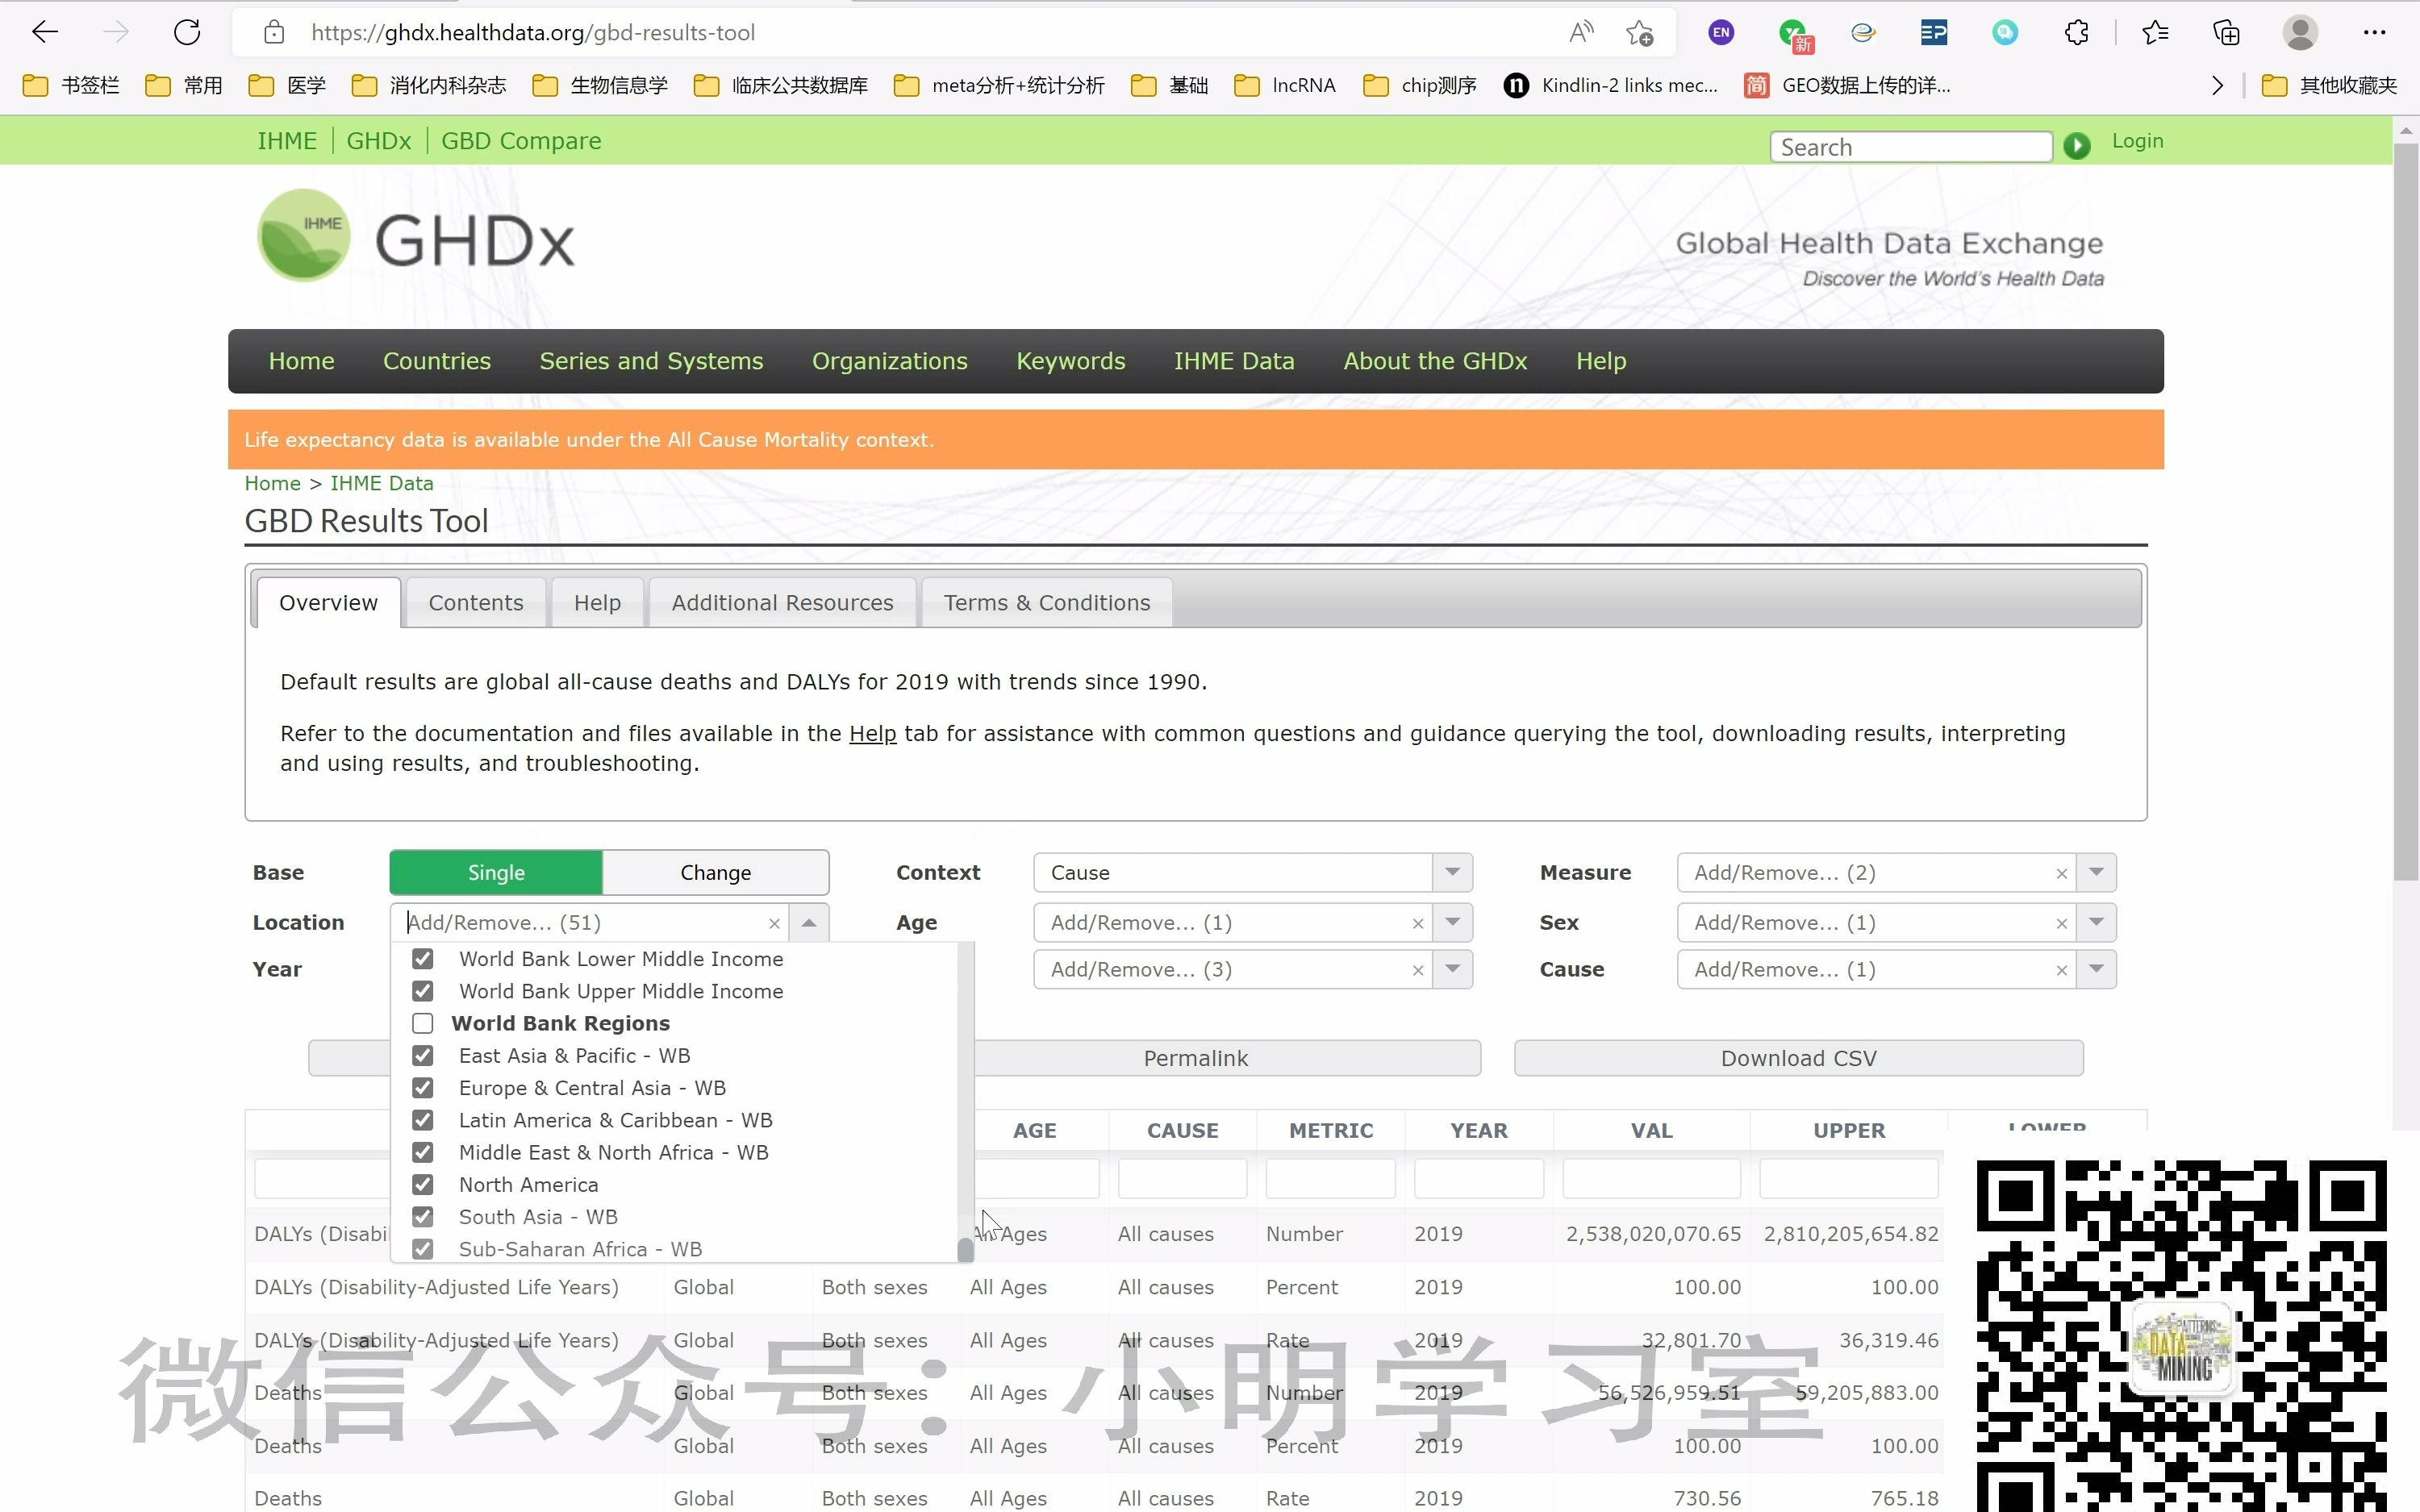
Task: Open the Sex dropdown arrow
Action: (2097, 922)
